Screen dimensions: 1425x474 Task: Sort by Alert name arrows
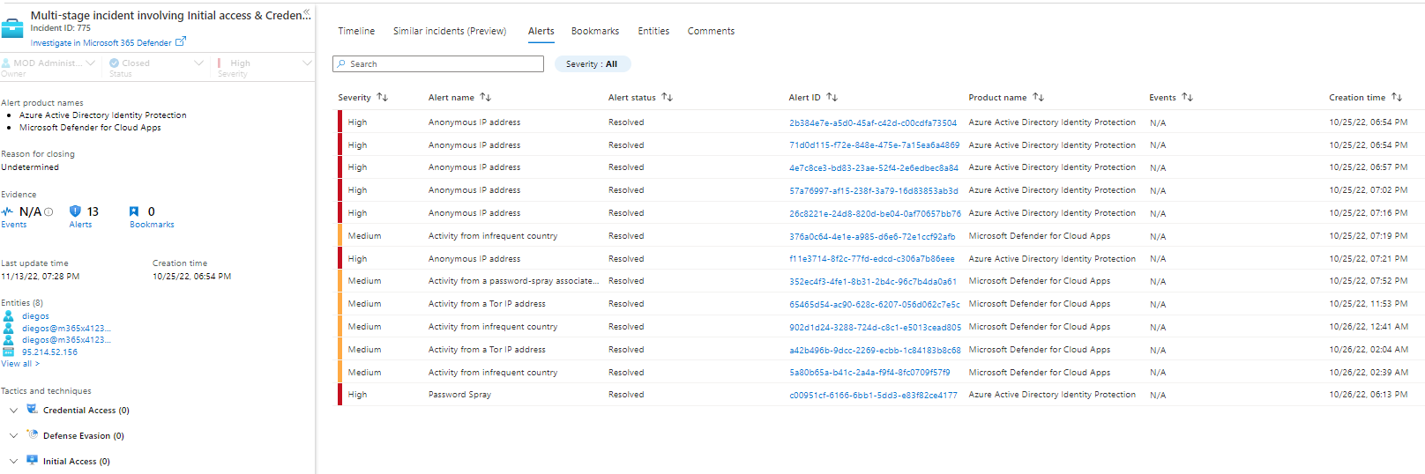pos(485,97)
